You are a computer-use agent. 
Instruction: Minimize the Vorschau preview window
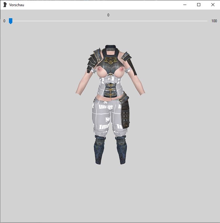[x=185, y=5]
